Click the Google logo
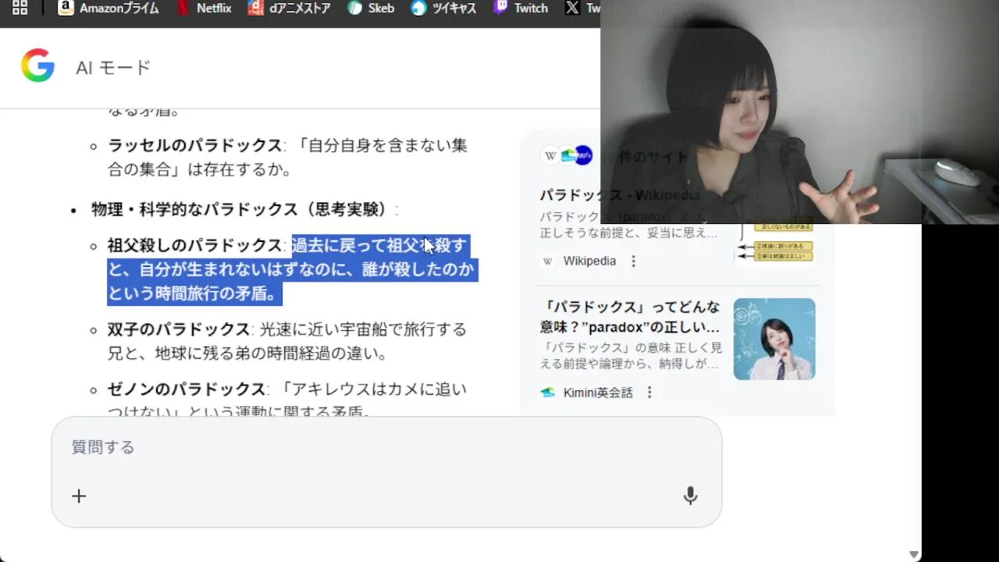The width and height of the screenshot is (999, 562). click(x=37, y=66)
